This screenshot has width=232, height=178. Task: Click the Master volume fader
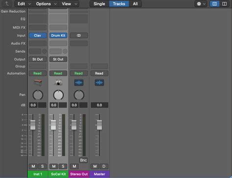[x=99, y=125]
